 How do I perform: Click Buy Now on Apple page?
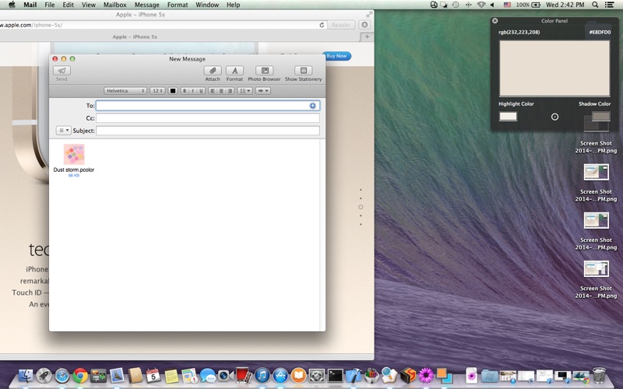coord(336,56)
